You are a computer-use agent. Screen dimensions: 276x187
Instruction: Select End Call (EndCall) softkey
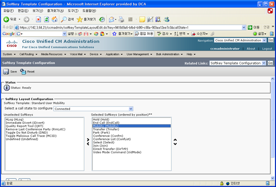pyautogui.click(x=106, y=123)
